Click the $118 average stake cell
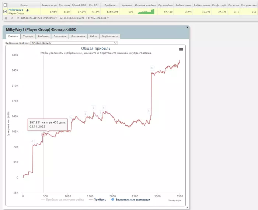 [x=64, y=12]
